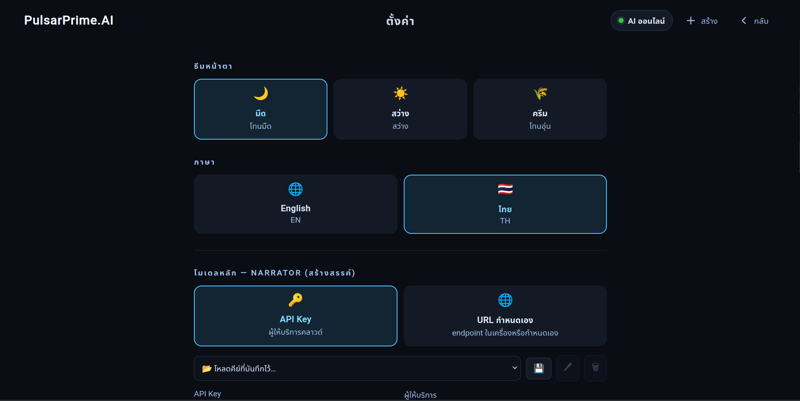This screenshot has width=800, height=401.
Task: Click the Thai flag icon
Action: pyautogui.click(x=505, y=189)
